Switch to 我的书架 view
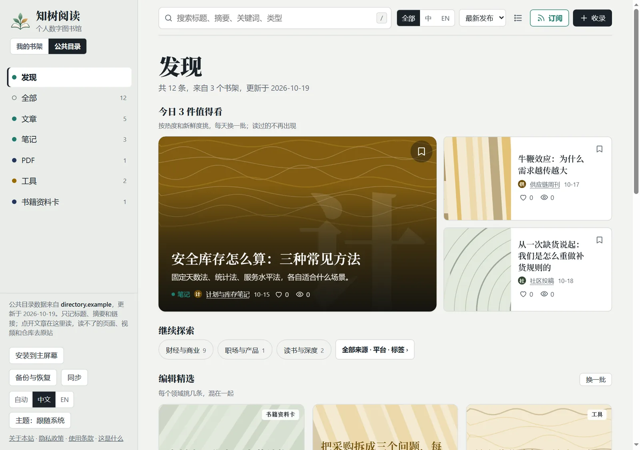The height and width of the screenshot is (450, 640). pyautogui.click(x=30, y=46)
